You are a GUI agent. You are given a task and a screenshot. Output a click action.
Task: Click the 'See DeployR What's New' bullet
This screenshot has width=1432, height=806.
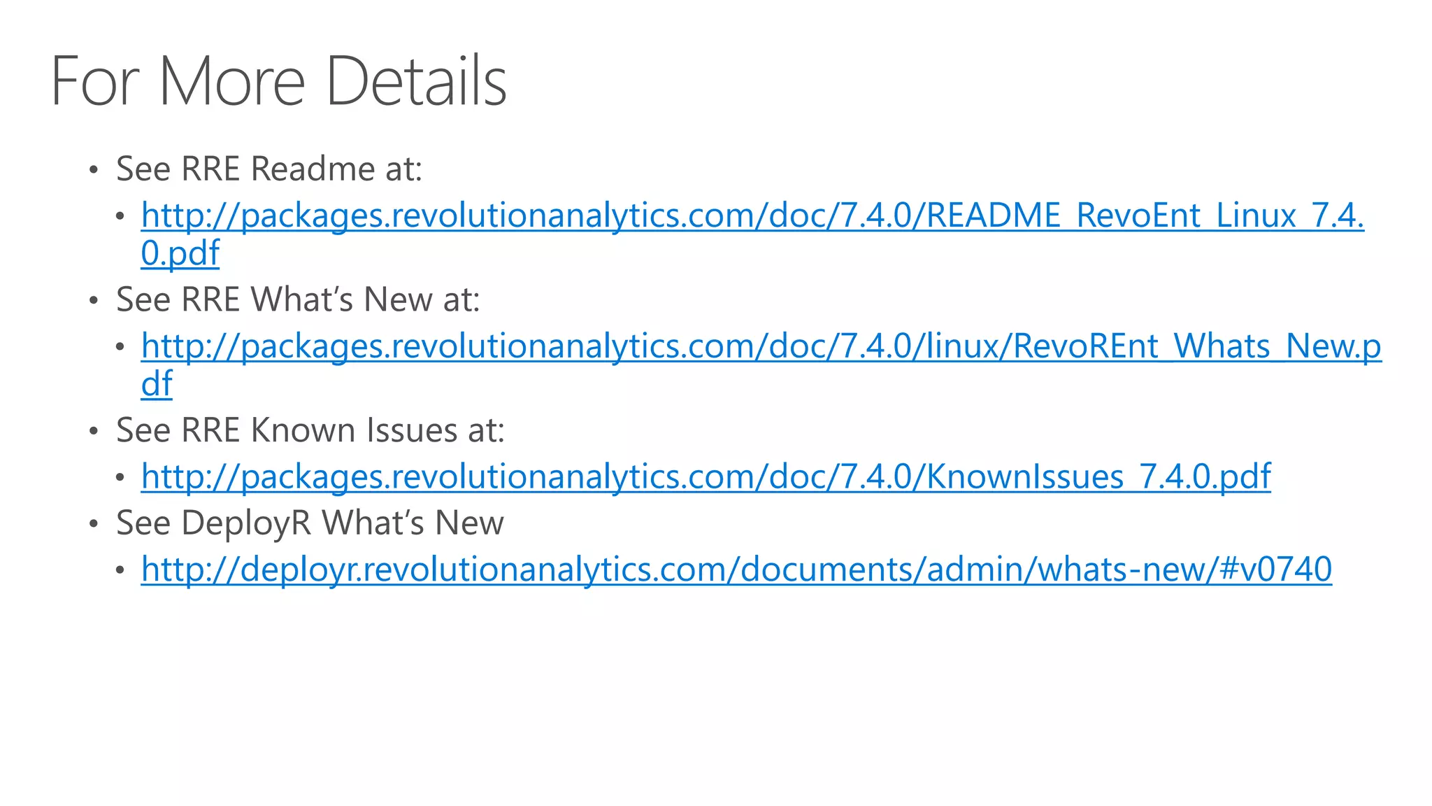coord(310,523)
